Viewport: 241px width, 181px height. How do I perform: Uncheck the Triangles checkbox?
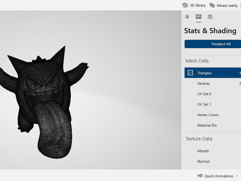tap(190, 73)
